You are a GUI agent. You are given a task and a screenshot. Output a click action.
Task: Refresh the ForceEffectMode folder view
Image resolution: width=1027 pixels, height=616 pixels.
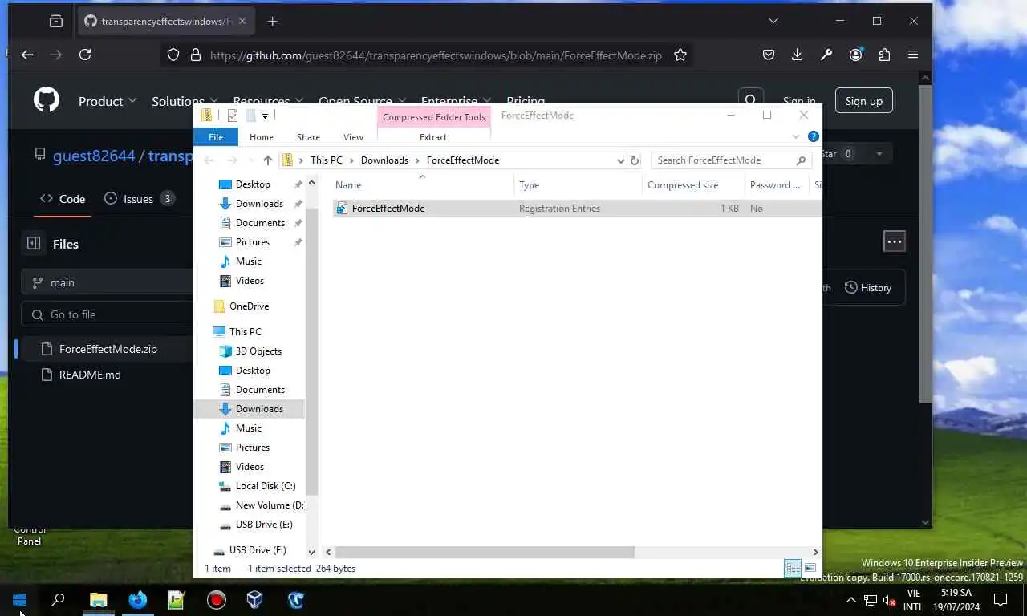pyautogui.click(x=635, y=160)
